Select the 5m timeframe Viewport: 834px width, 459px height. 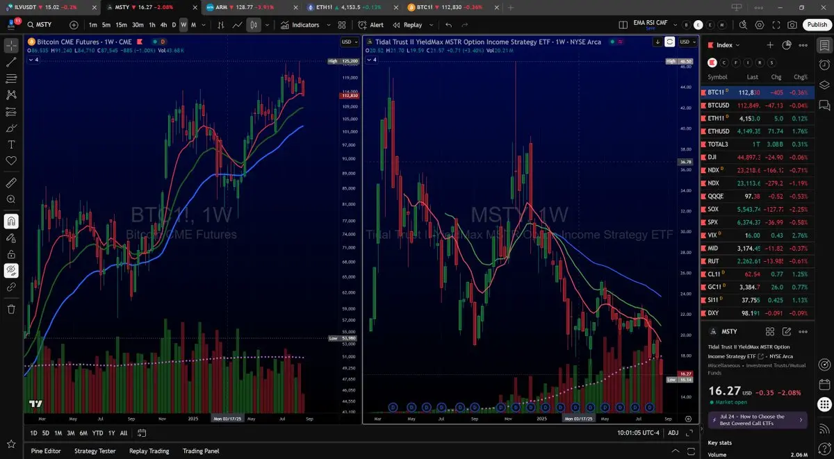pos(107,25)
